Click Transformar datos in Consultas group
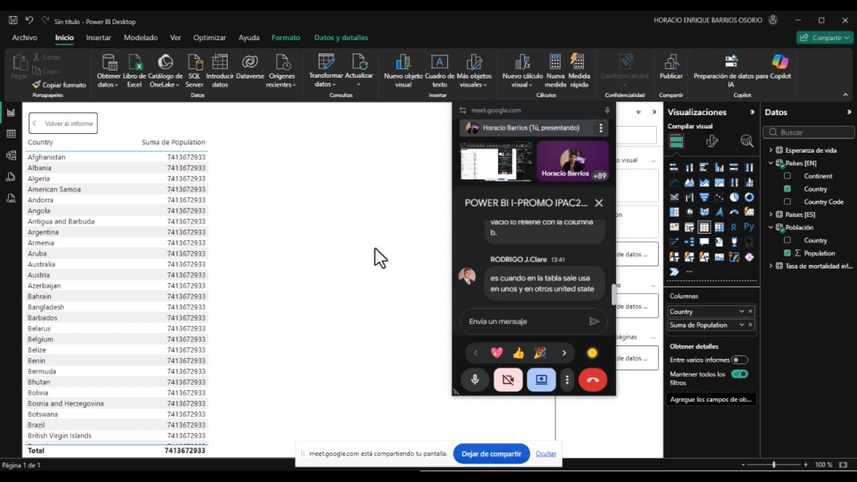The width and height of the screenshot is (857, 482). click(325, 72)
